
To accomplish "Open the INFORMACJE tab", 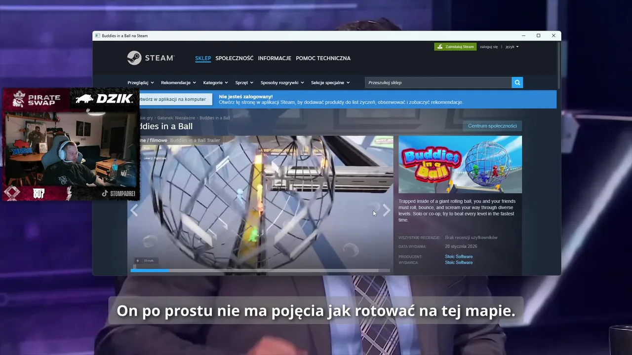I will click(x=275, y=58).
